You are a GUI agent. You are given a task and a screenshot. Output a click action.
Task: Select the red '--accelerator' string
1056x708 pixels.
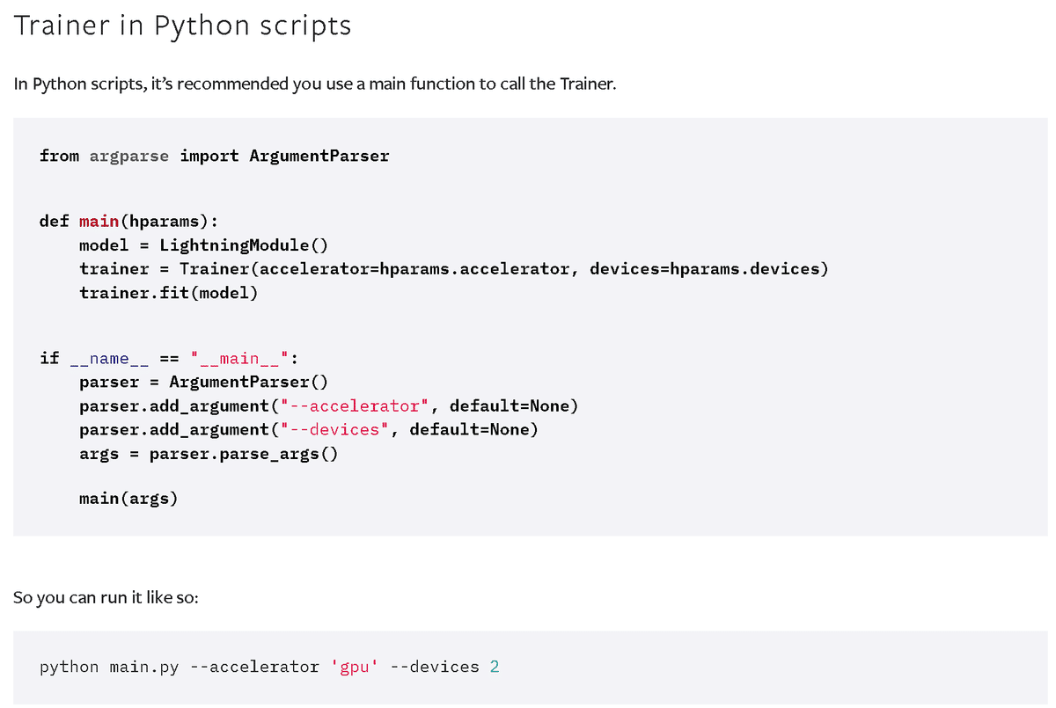pyautogui.click(x=354, y=405)
